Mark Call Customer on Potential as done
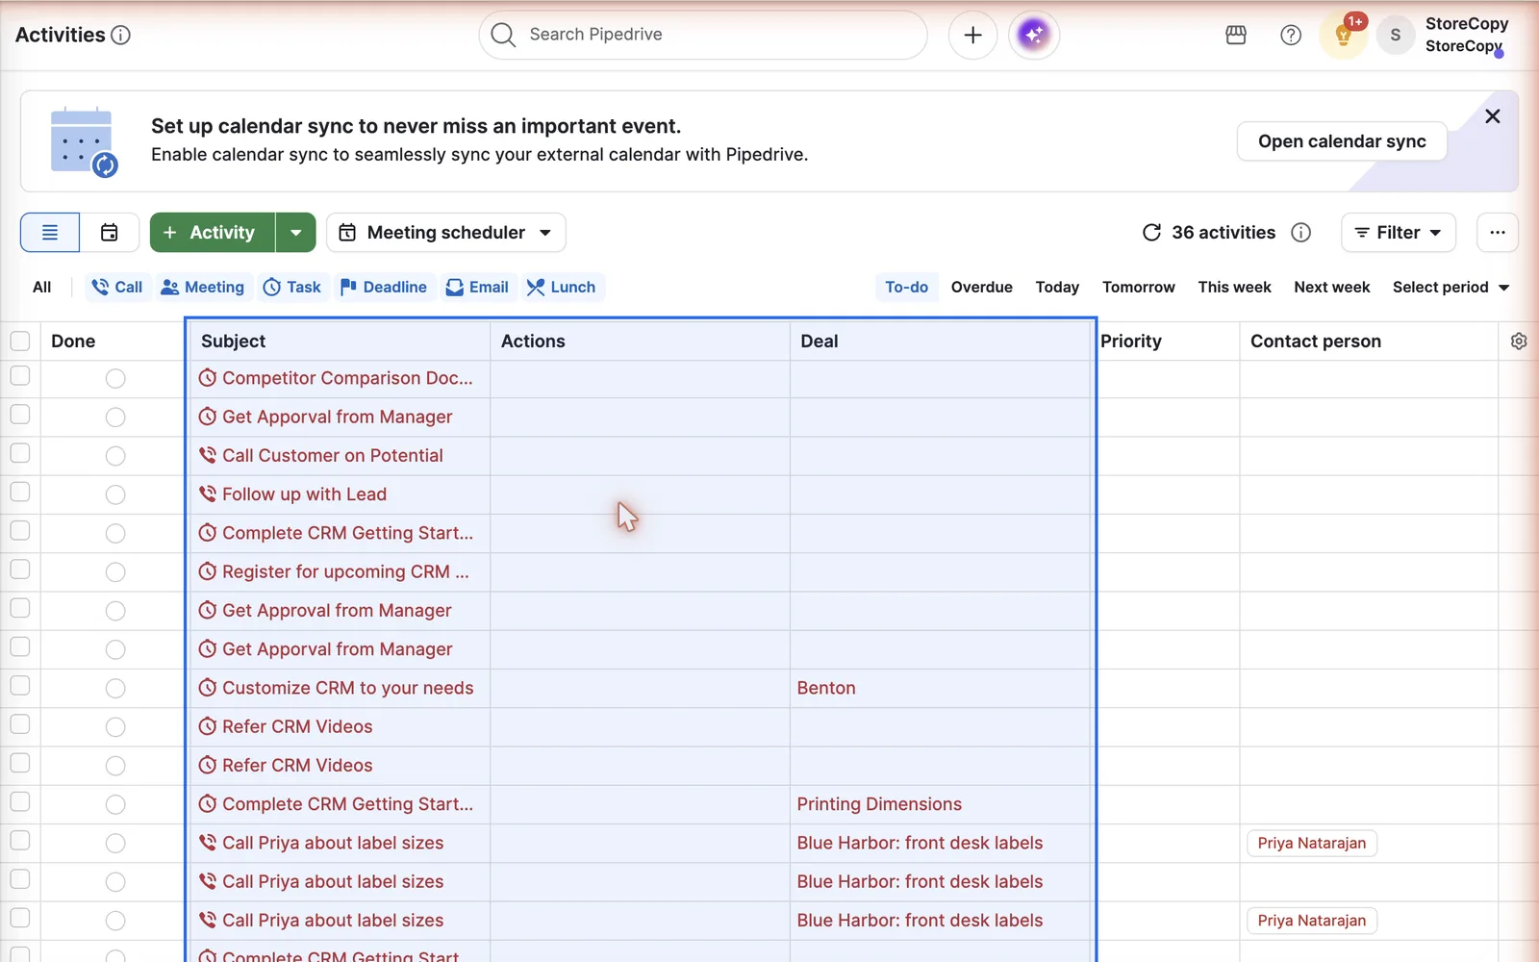The height and width of the screenshot is (962, 1539). click(x=115, y=455)
